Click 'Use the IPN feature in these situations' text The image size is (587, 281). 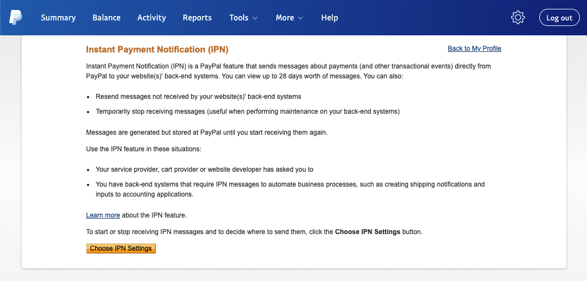(144, 149)
